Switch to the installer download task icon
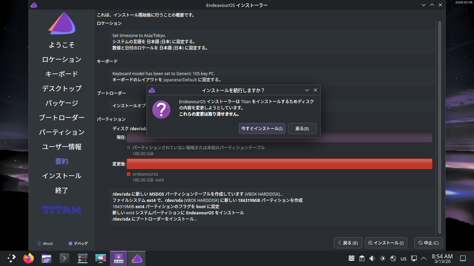This screenshot has width=474, height=266. point(119,258)
